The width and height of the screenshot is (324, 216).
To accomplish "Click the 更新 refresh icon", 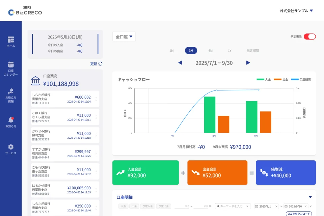I will click(101, 64).
